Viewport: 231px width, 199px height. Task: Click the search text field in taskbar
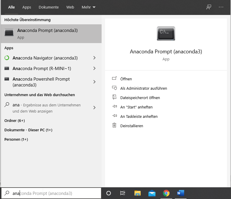(x=56, y=193)
